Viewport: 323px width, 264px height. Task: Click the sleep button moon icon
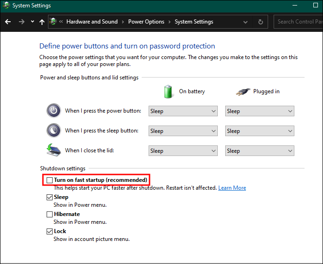click(54, 131)
